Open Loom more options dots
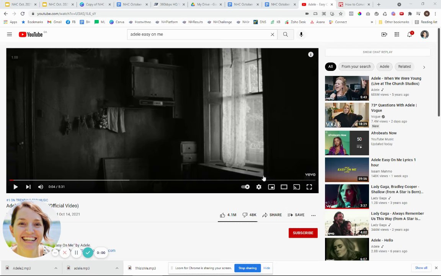441x276 pixels. (56, 253)
